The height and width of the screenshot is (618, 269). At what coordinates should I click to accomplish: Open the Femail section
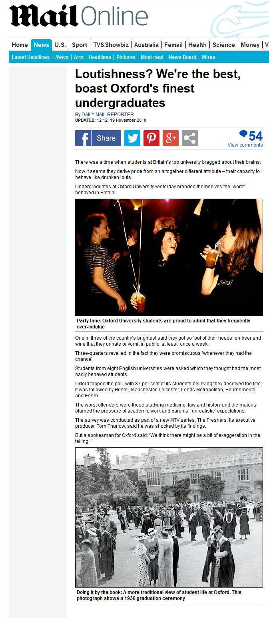tap(173, 45)
